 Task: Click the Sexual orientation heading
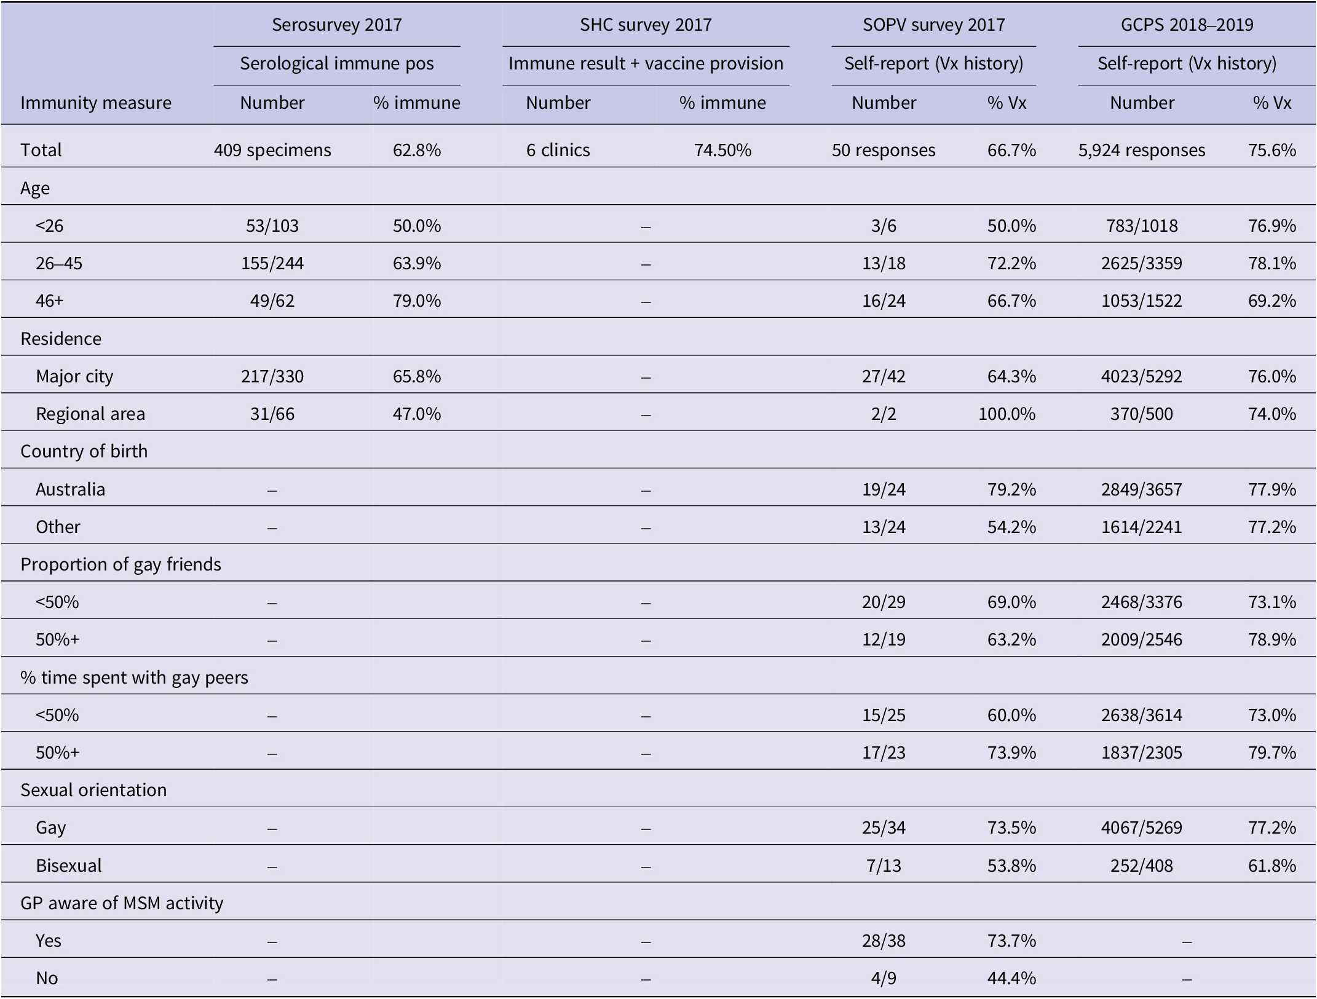click(x=93, y=790)
